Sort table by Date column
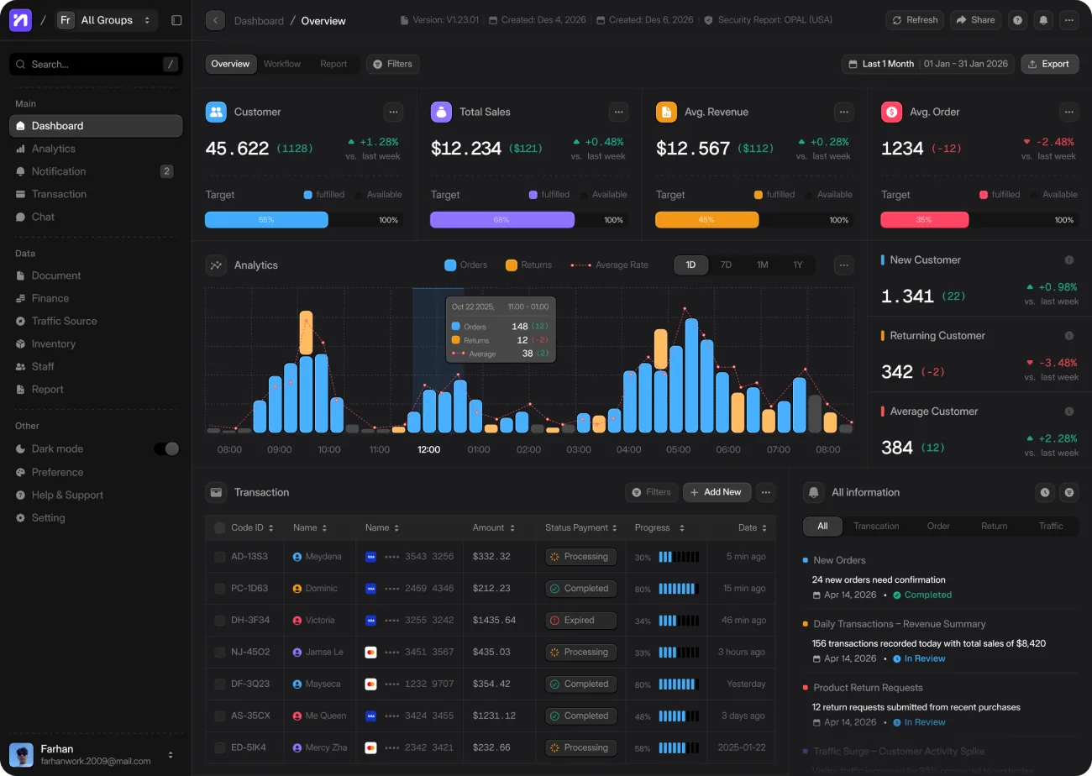The image size is (1092, 776). point(752,528)
